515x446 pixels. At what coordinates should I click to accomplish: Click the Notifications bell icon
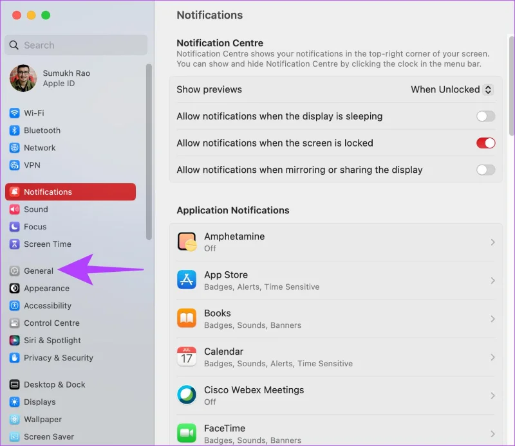coord(14,192)
